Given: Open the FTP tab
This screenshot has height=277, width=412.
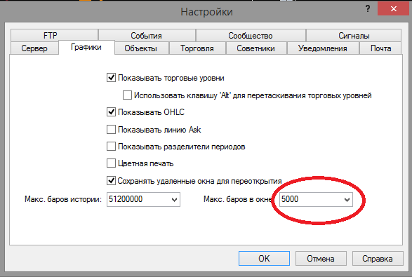Looking at the screenshot, I should [x=54, y=35].
